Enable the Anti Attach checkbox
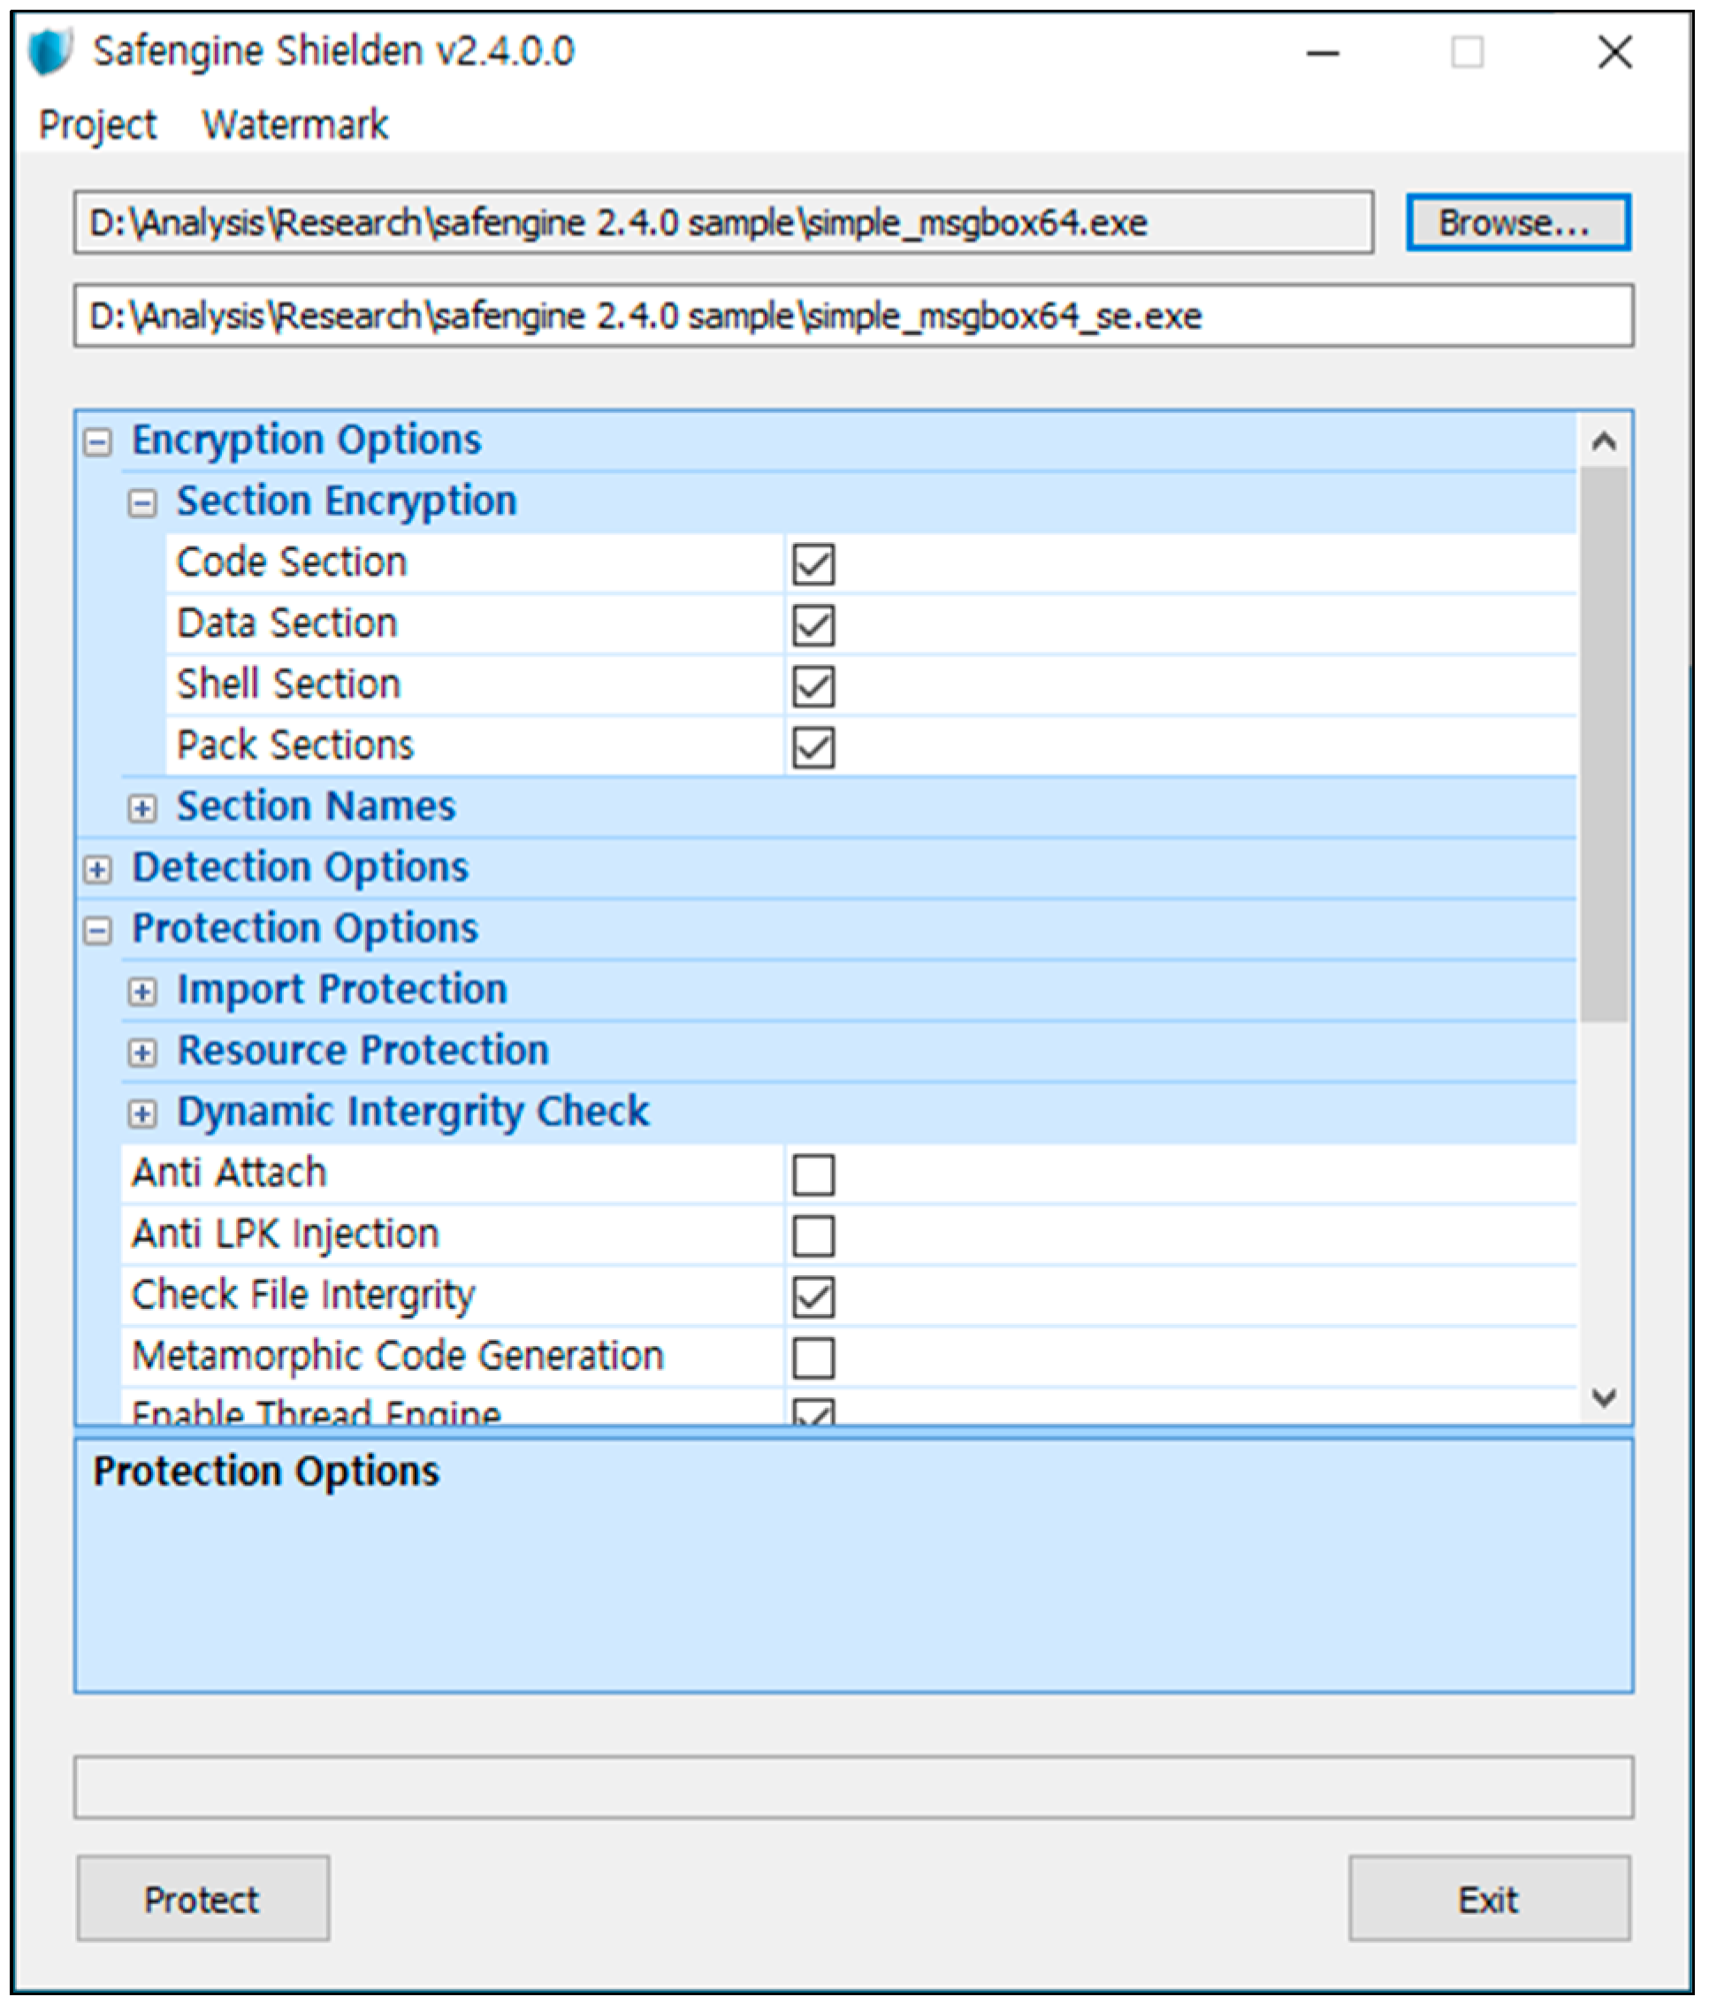The height and width of the screenshot is (2012, 1709). click(x=813, y=1174)
